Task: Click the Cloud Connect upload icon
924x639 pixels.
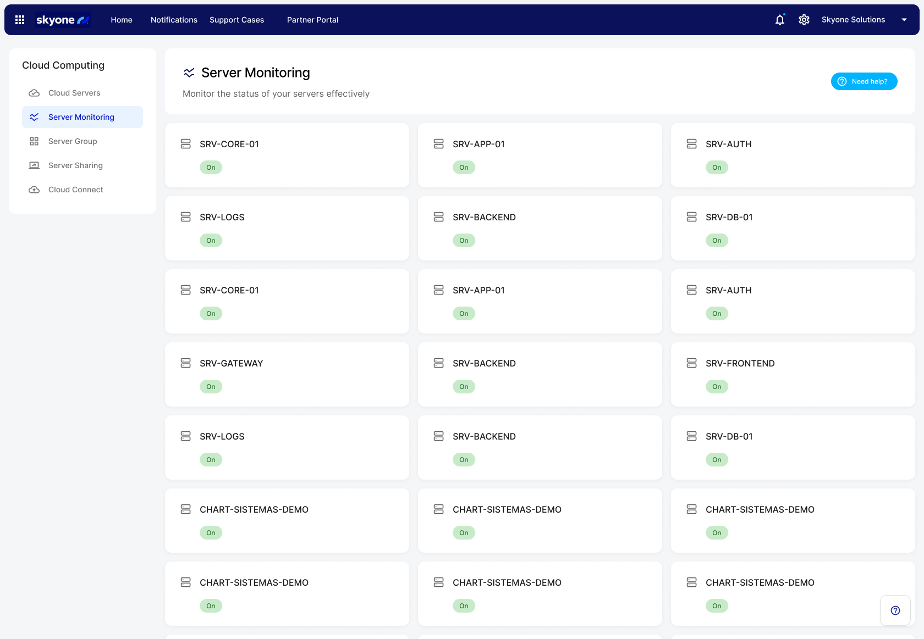Action: [34, 190]
